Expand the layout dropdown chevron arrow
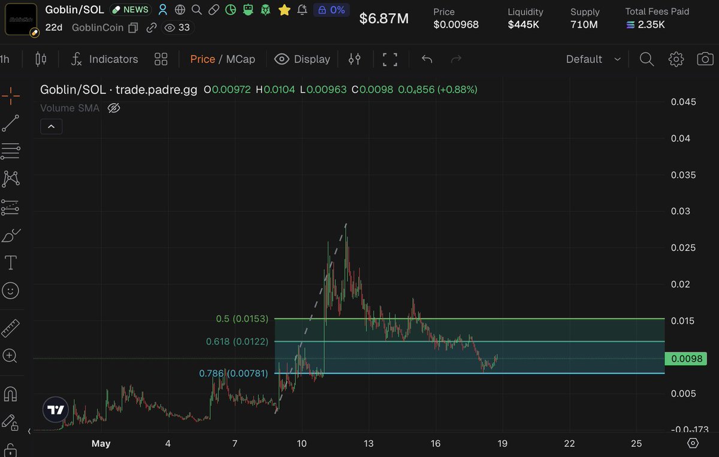 617,59
